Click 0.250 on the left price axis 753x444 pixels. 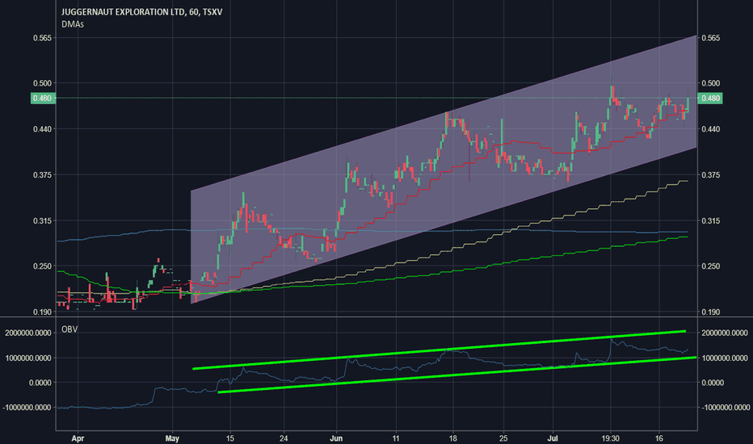click(42, 266)
